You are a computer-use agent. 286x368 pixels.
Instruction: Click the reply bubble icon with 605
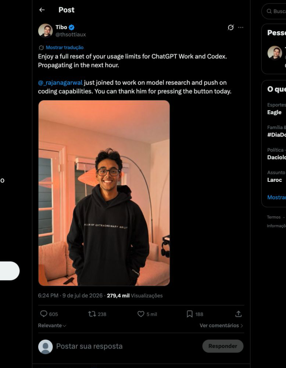tap(44, 314)
